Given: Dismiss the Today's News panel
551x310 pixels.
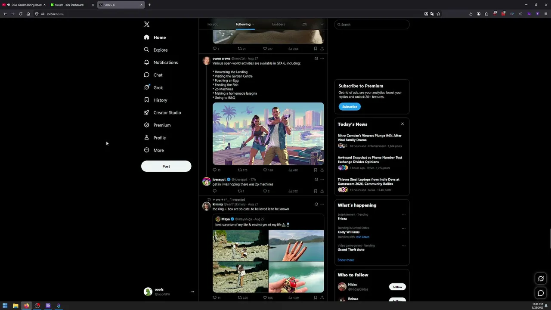Looking at the screenshot, I should pyautogui.click(x=402, y=124).
